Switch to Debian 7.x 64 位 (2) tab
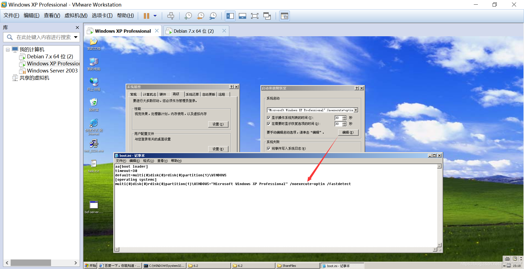524x269 pixels. point(193,31)
